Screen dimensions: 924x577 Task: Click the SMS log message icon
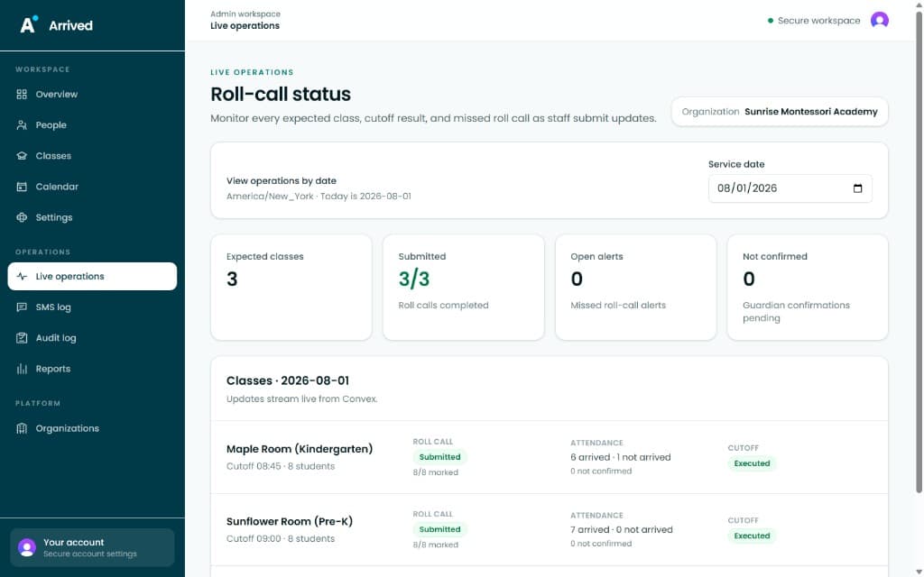click(22, 307)
